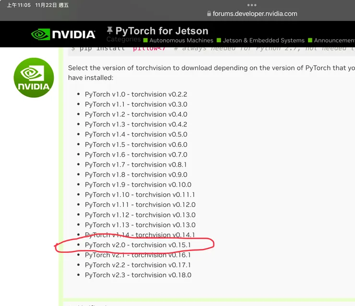The image size is (355, 306).
Task: Select text PyTorch v1.2 - torchvision v0.4.0
Action: [x=136, y=114]
